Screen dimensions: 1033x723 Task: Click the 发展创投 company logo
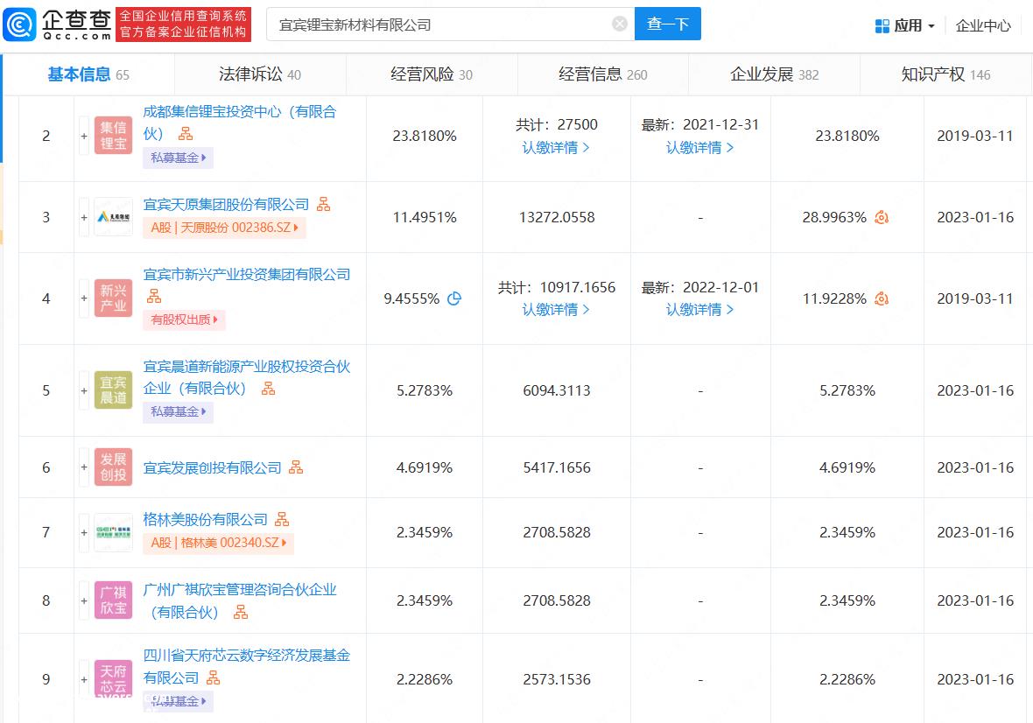(x=113, y=467)
